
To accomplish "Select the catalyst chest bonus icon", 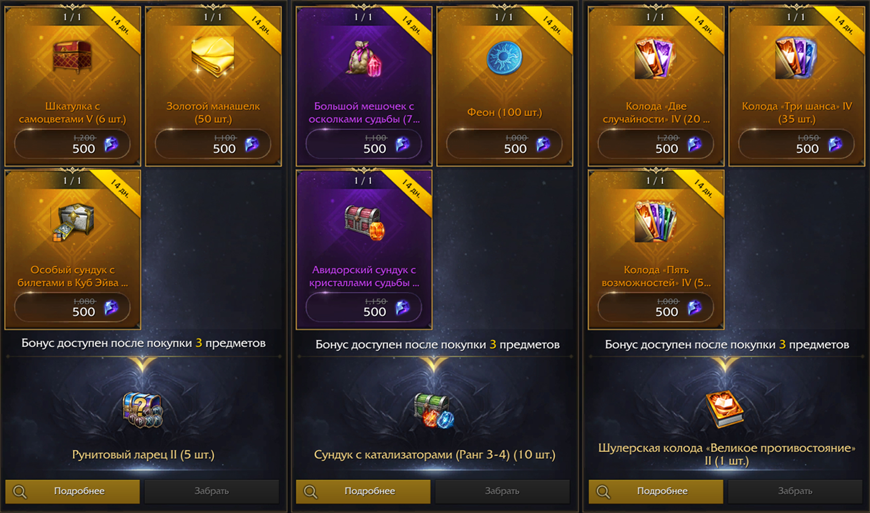I will (434, 411).
